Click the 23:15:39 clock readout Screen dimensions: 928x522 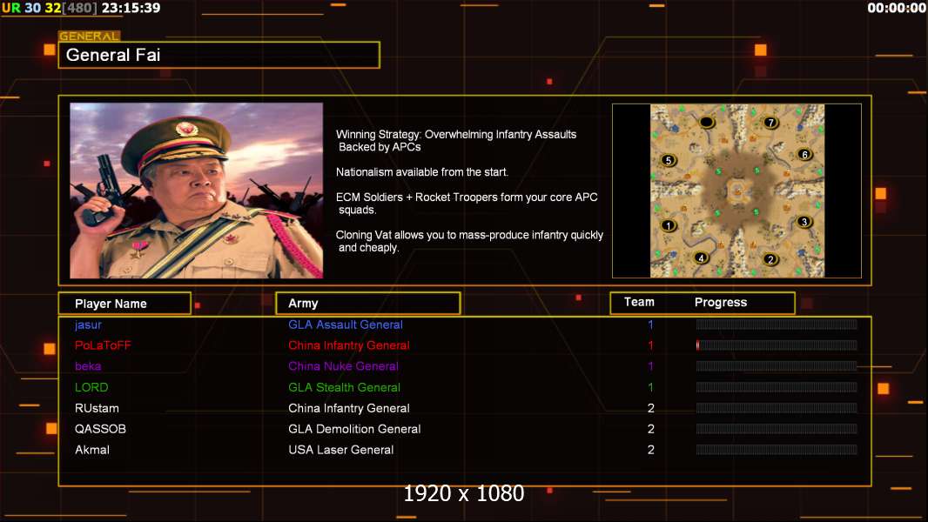(131, 8)
